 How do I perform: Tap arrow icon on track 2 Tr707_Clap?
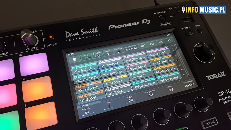point(127,85)
